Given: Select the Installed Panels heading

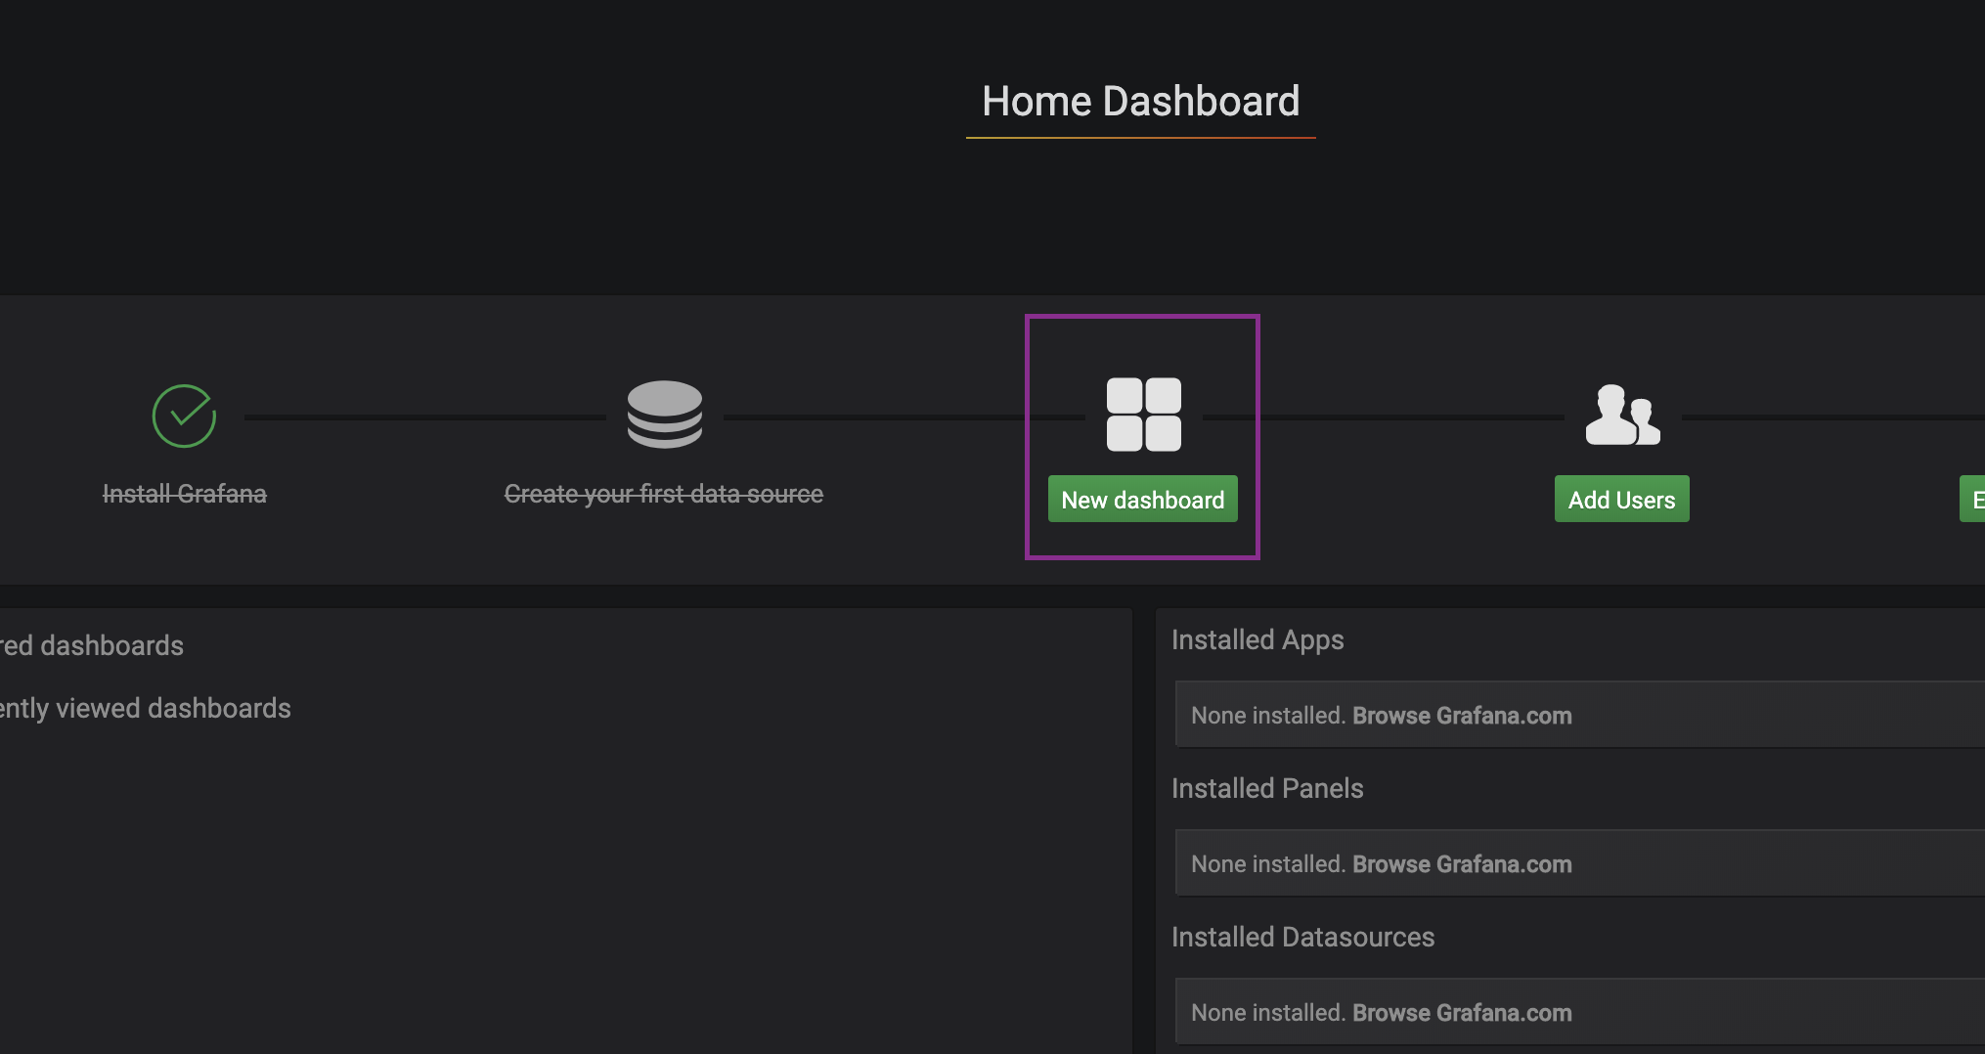Looking at the screenshot, I should tap(1267, 788).
